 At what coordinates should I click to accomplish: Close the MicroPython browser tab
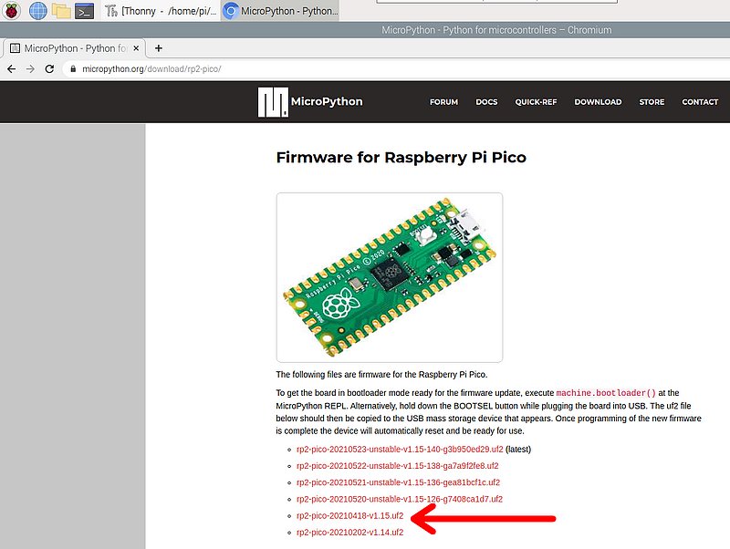point(136,48)
